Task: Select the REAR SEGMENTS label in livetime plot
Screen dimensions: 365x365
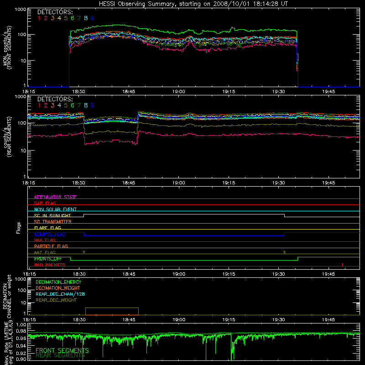Action: 60,355
